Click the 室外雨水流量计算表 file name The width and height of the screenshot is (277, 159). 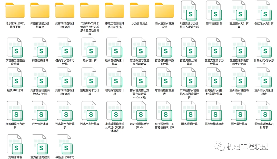pos(264,92)
